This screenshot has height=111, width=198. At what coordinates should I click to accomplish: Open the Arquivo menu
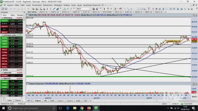click(x=10, y=5)
